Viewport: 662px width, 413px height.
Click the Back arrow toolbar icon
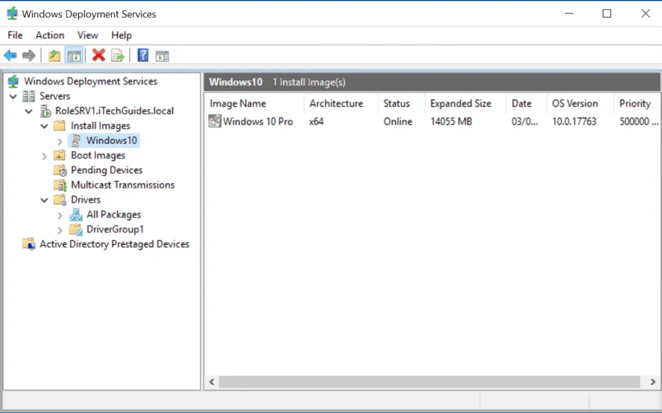pyautogui.click(x=10, y=56)
